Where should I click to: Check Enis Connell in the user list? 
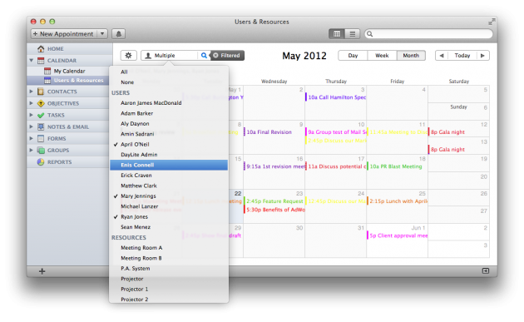[169, 166]
